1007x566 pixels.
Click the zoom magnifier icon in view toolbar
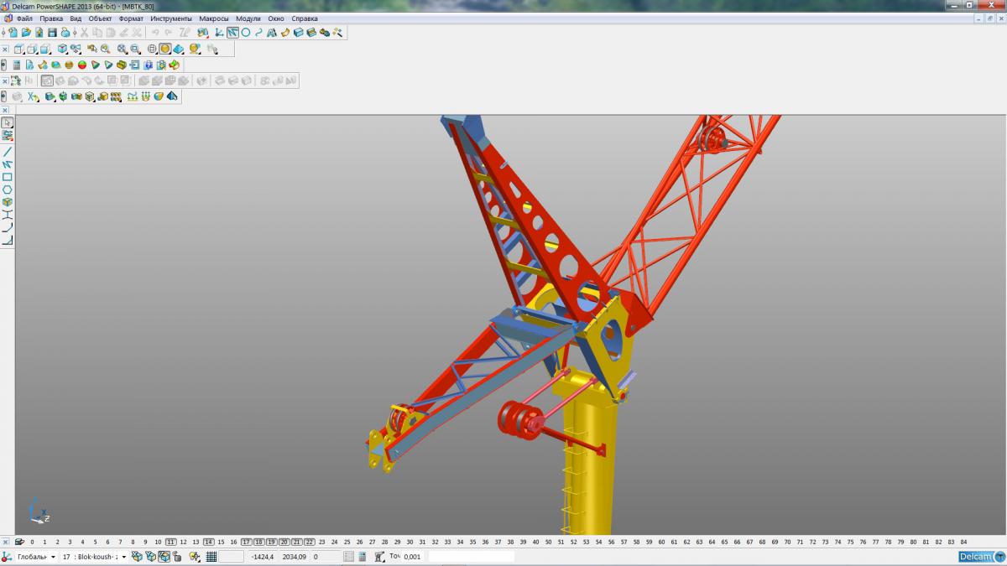[x=105, y=49]
